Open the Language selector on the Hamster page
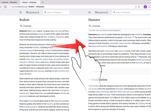Viewport: 151px width, 111px height. (x=95, y=26)
